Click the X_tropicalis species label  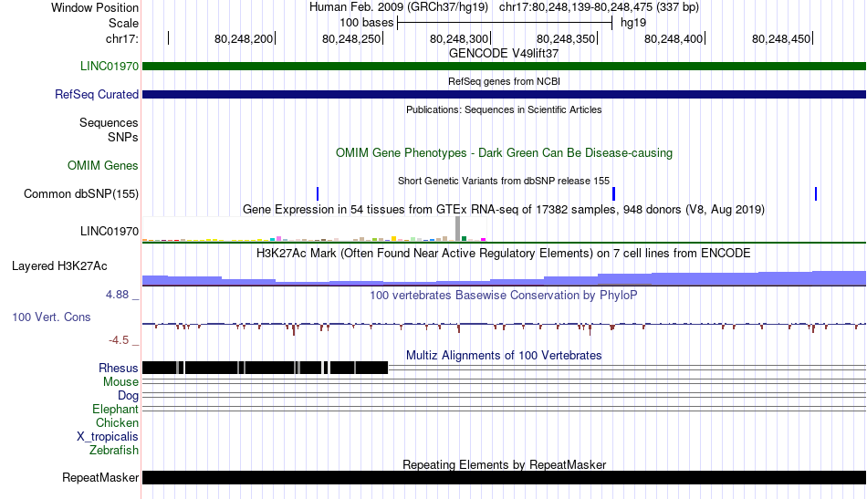(108, 437)
